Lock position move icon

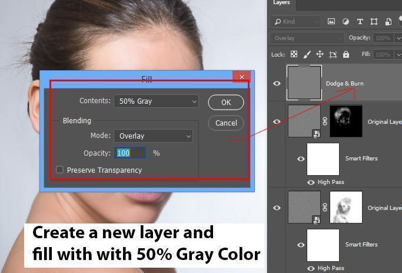pyautogui.click(x=320, y=54)
